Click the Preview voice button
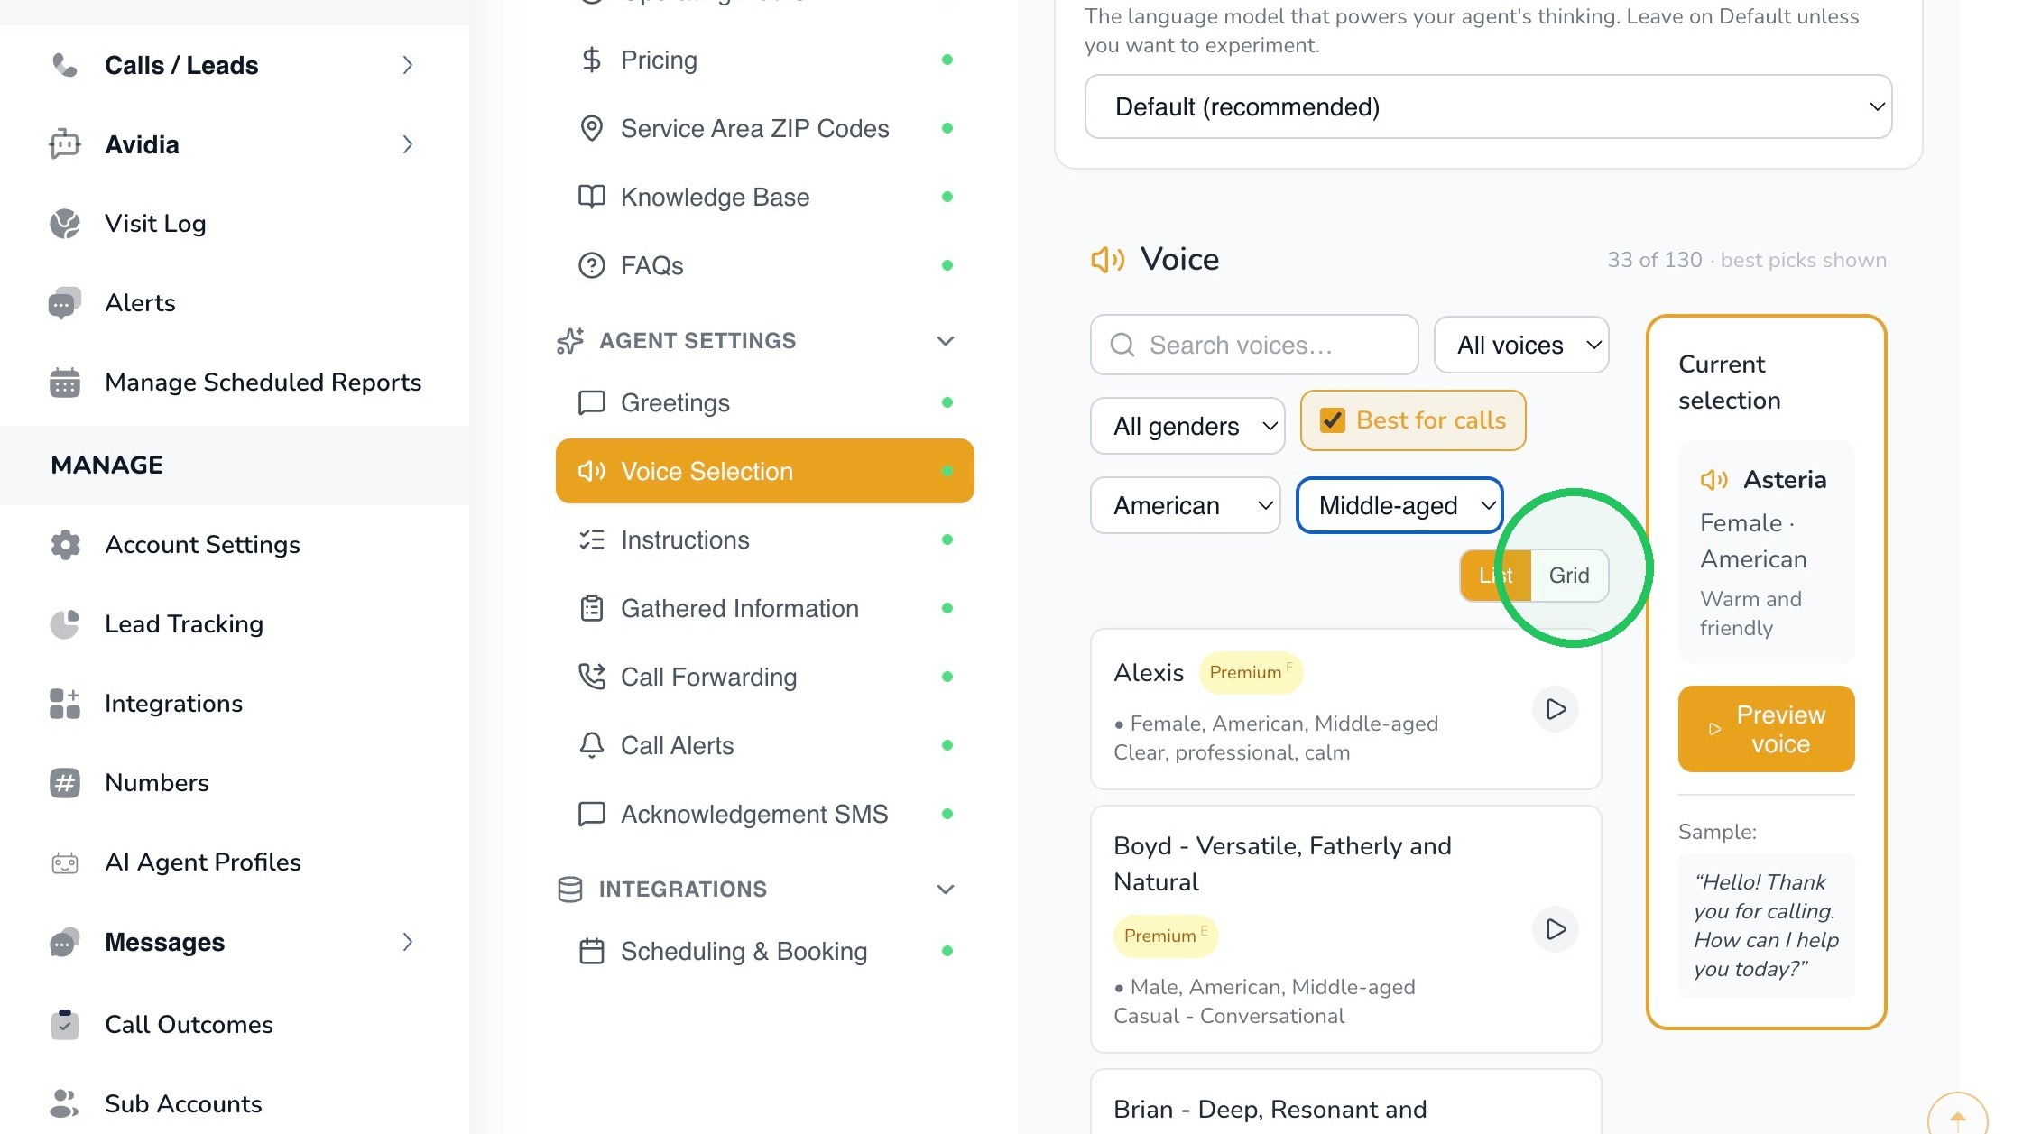The image size is (2032, 1134). pyautogui.click(x=1766, y=729)
